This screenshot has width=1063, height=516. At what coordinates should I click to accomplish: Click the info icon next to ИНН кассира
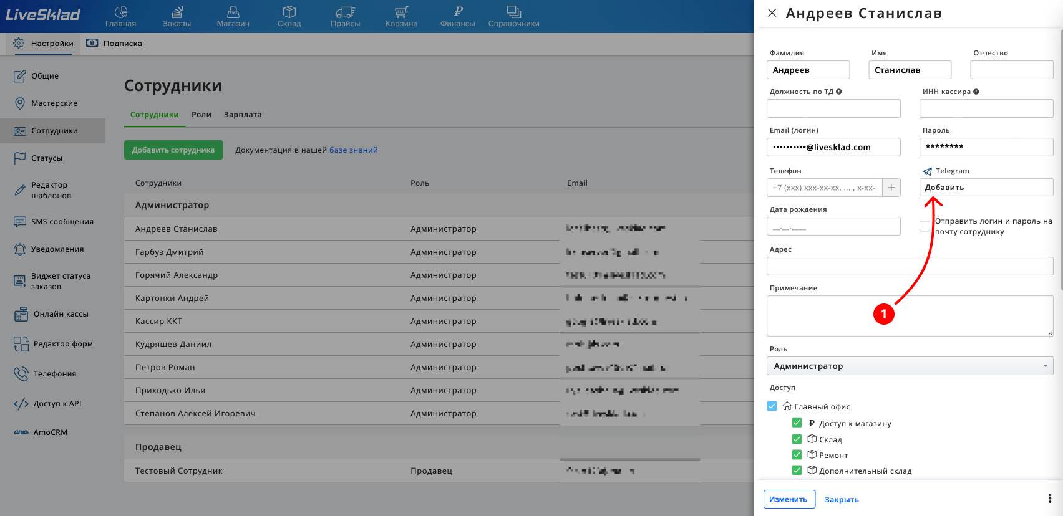point(976,92)
